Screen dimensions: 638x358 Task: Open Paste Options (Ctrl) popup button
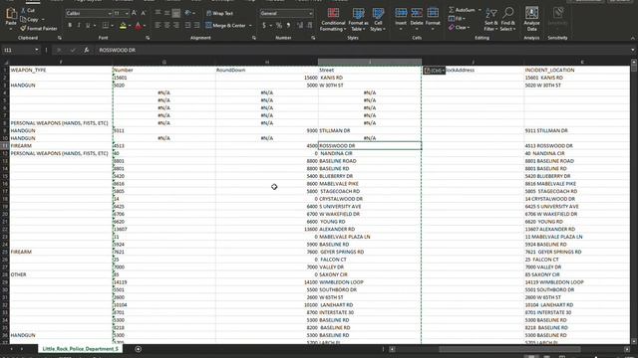point(434,71)
